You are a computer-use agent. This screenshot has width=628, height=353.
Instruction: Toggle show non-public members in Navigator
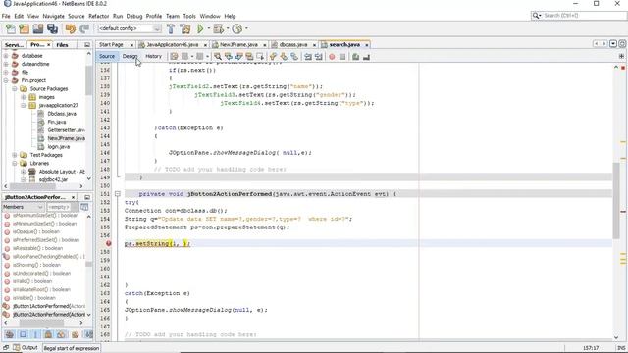[48, 334]
